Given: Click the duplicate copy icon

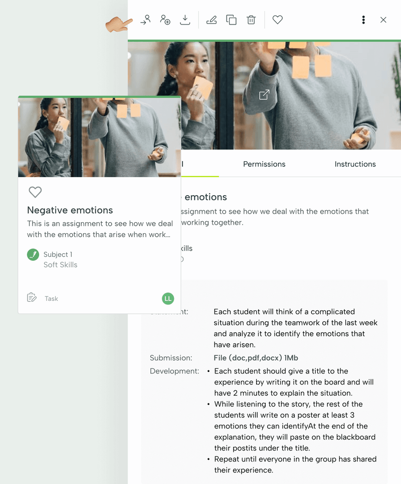Looking at the screenshot, I should point(231,20).
